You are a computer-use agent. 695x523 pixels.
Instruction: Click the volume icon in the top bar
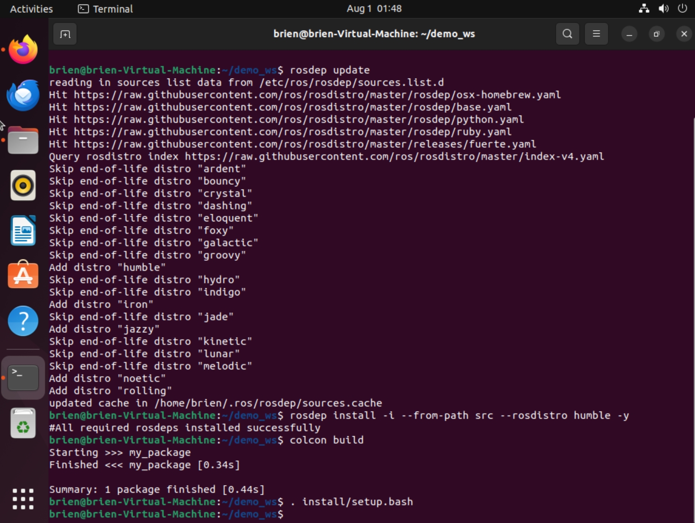tap(664, 8)
